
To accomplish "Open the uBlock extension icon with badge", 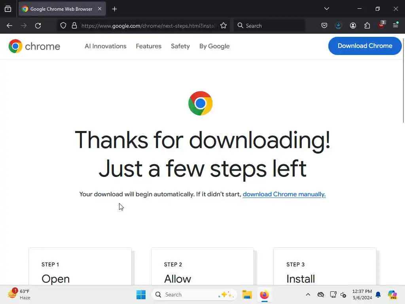I will click(382, 25).
